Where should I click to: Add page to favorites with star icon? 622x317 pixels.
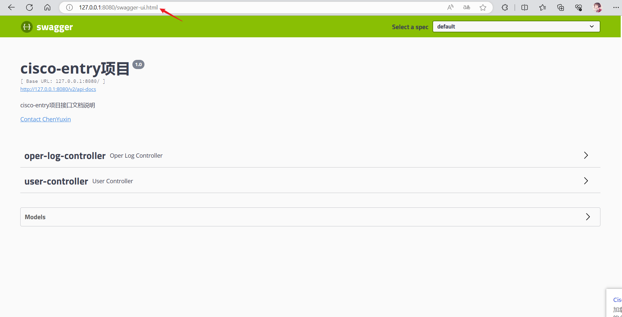pos(483,7)
